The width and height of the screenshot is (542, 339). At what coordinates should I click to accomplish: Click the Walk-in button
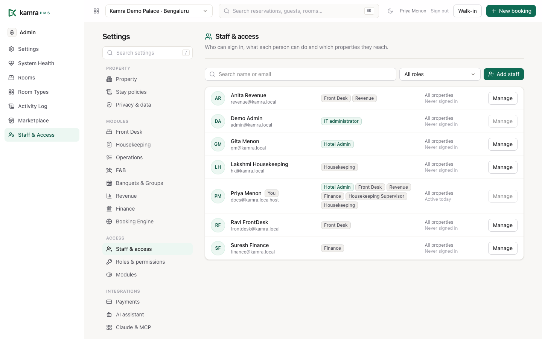pos(467,11)
